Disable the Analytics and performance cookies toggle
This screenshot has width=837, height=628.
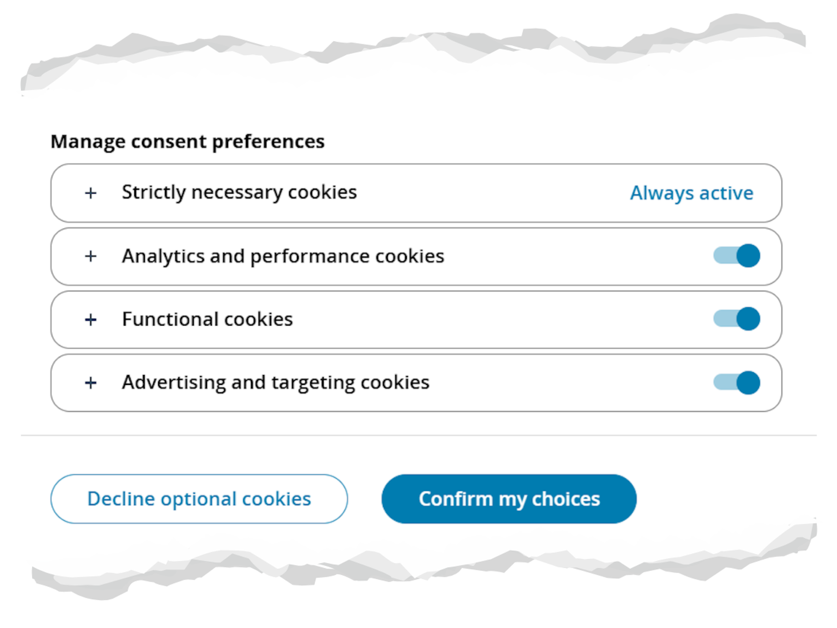coord(736,256)
